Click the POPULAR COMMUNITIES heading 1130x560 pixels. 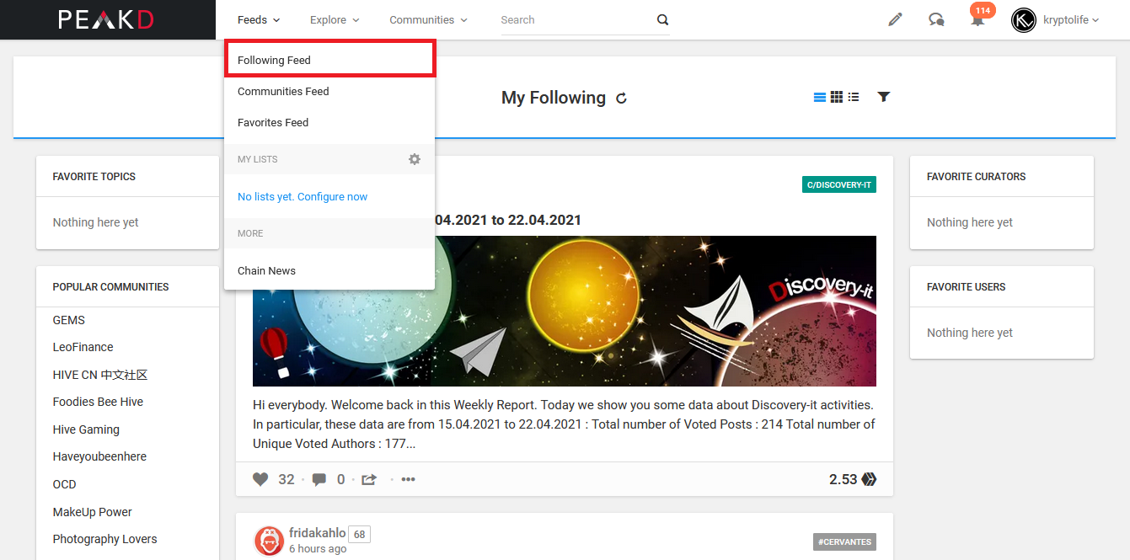click(111, 287)
